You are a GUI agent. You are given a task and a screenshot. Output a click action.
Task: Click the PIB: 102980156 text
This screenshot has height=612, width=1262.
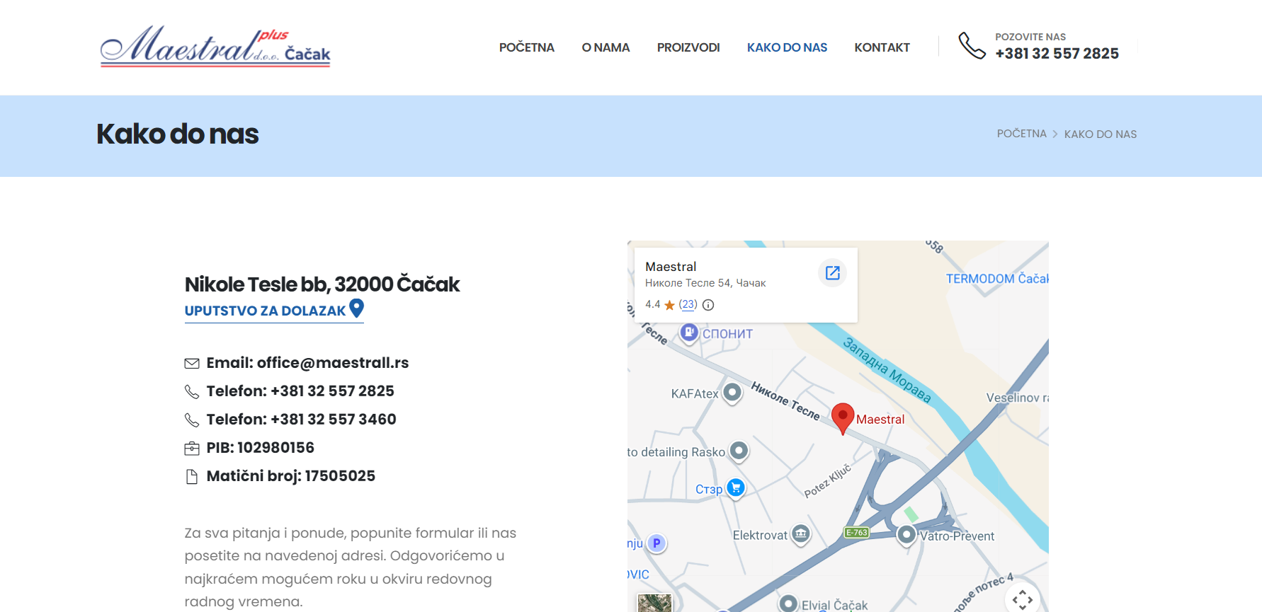pyautogui.click(x=260, y=448)
